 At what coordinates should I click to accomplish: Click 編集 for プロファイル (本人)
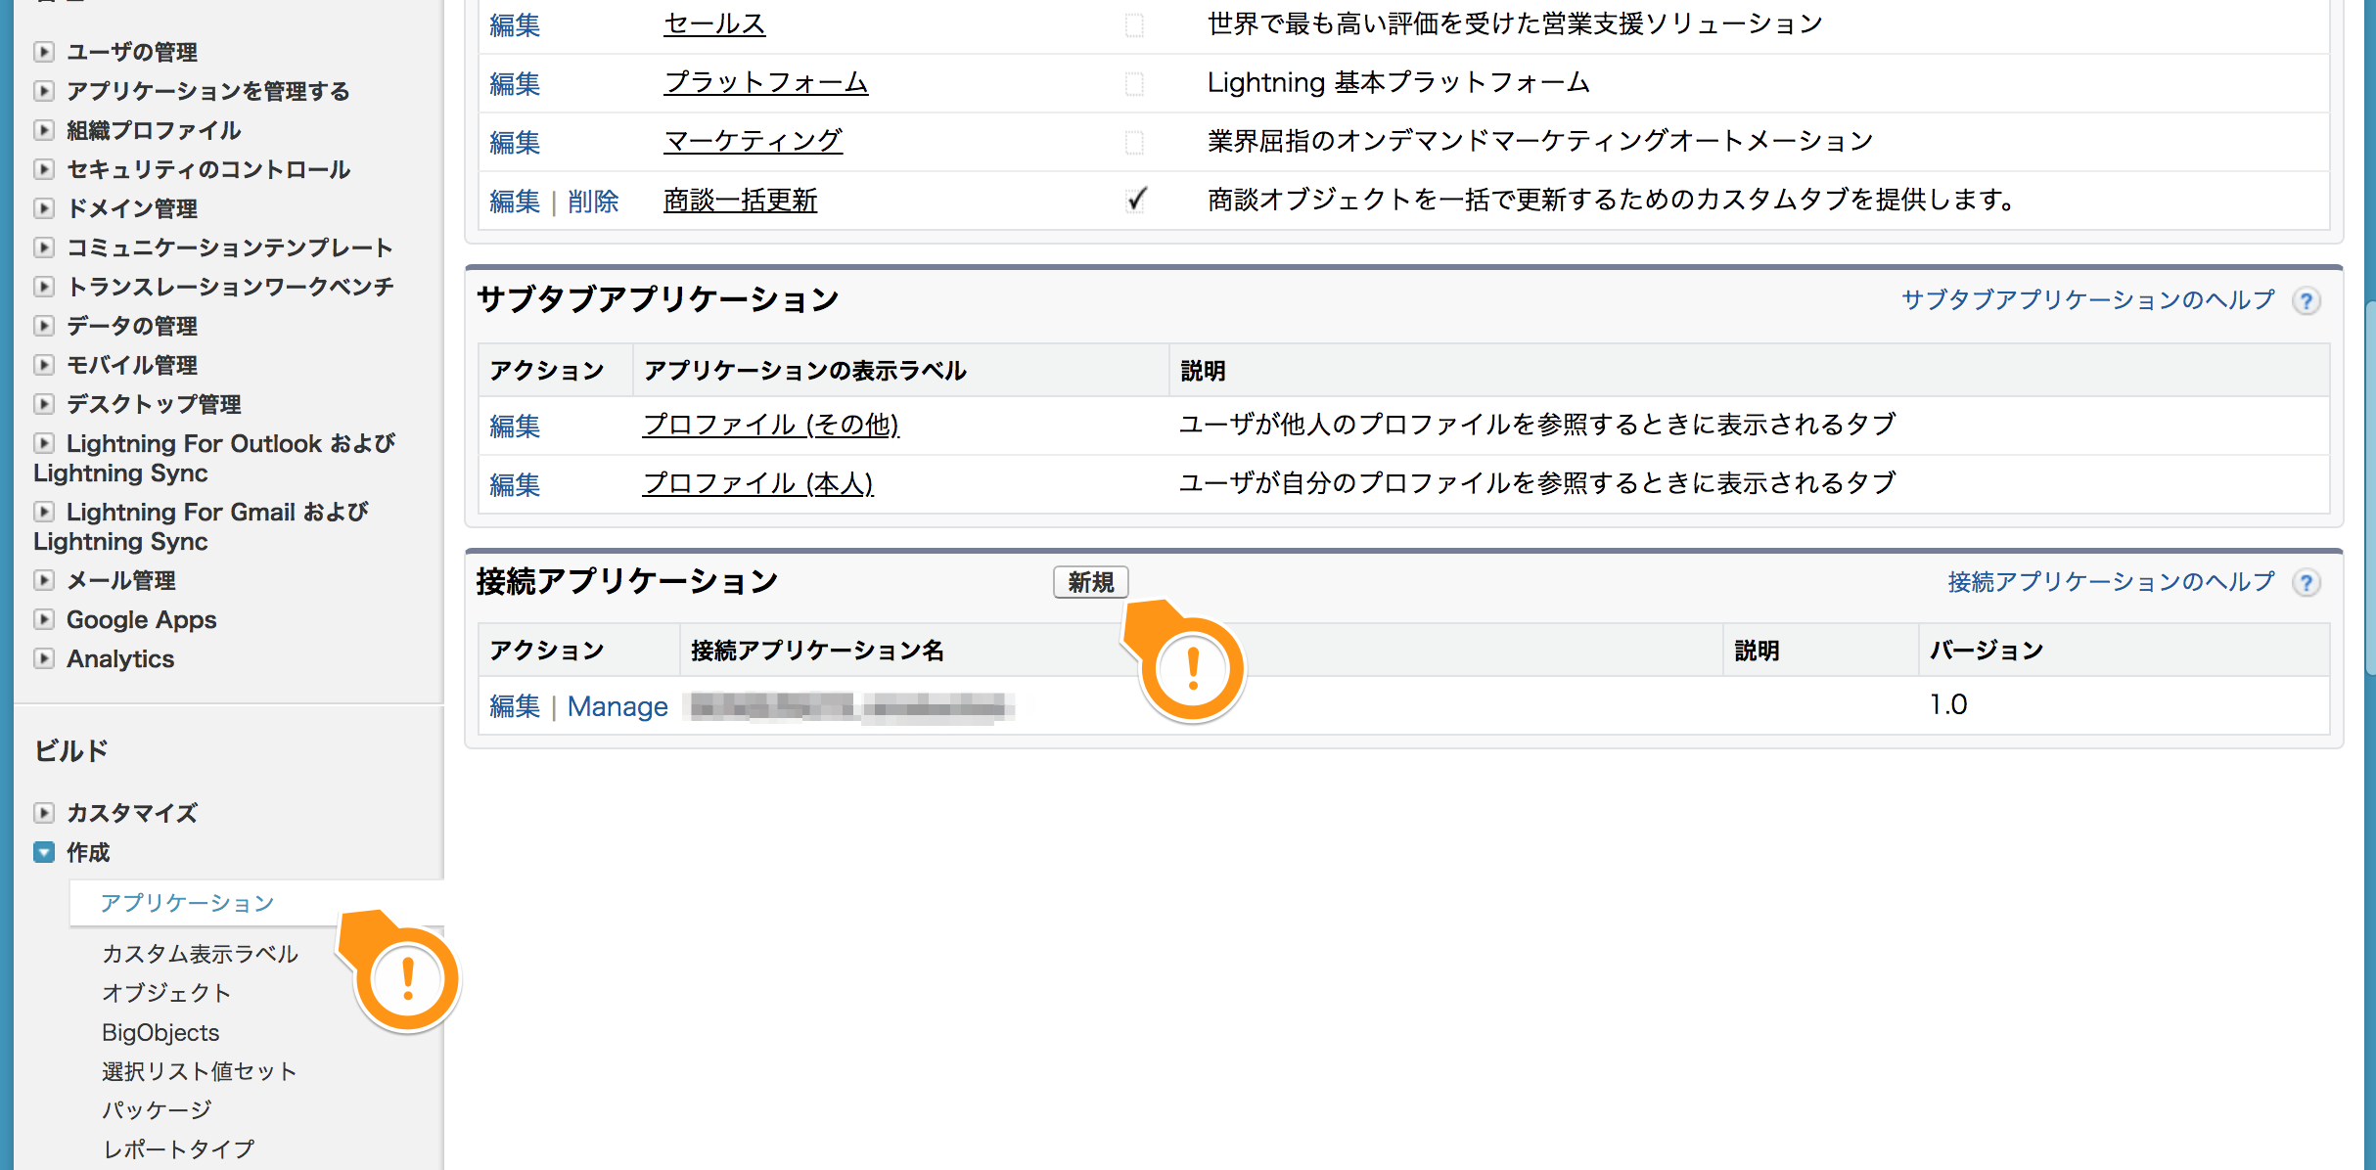point(515,484)
